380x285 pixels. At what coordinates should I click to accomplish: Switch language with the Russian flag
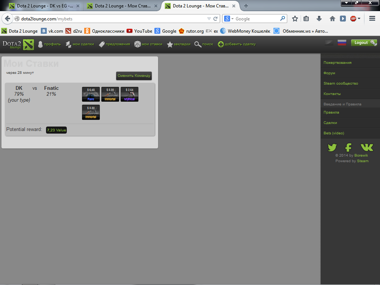[x=342, y=43]
